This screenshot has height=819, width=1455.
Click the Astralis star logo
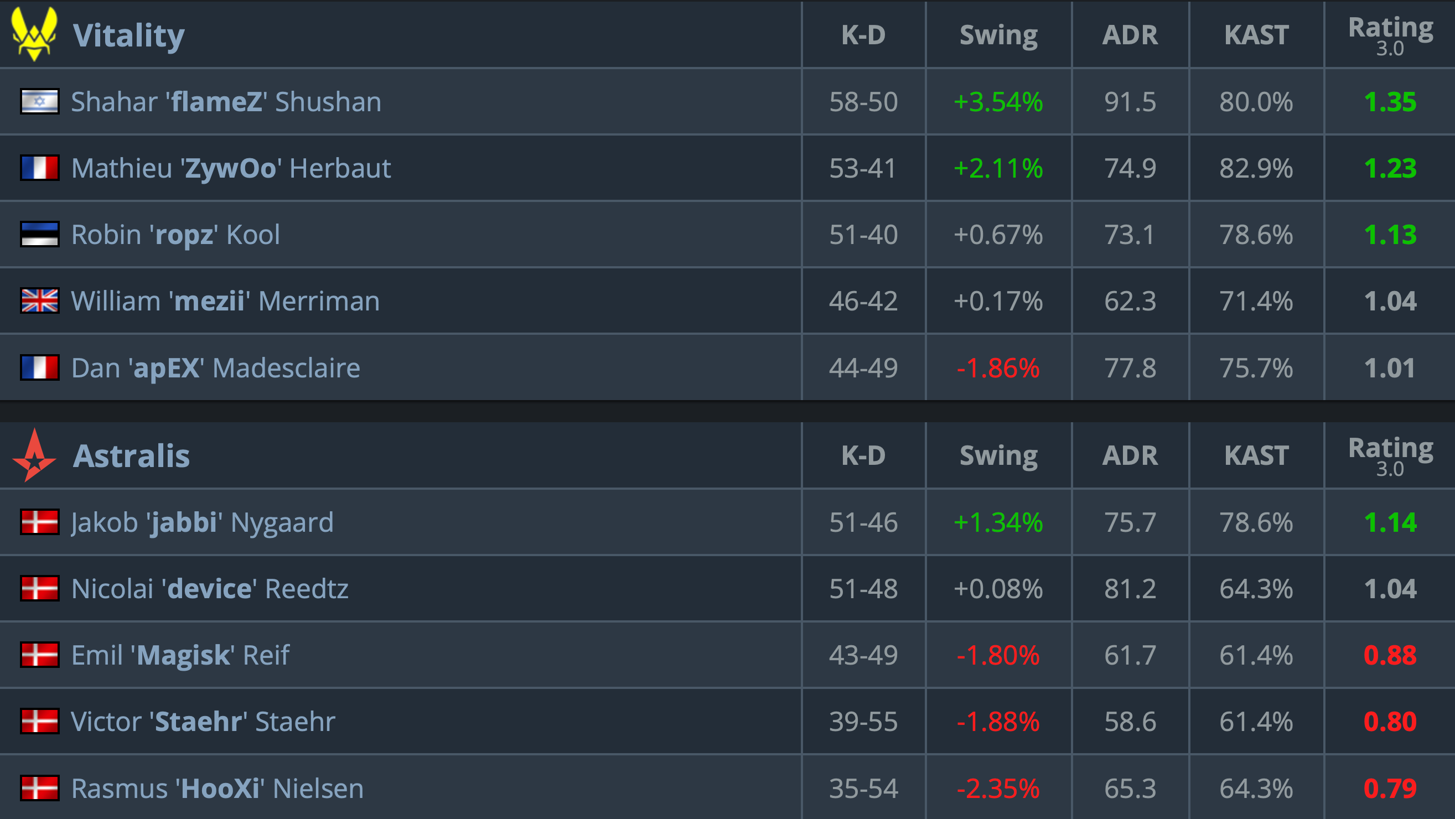tap(34, 455)
